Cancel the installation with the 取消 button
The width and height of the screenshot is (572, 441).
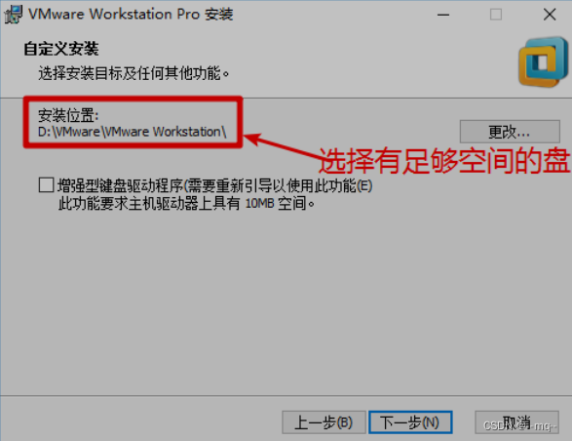(516, 422)
